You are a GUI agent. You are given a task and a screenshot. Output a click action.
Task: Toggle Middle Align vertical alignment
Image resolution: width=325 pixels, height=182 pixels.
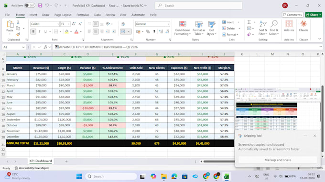point(96,24)
